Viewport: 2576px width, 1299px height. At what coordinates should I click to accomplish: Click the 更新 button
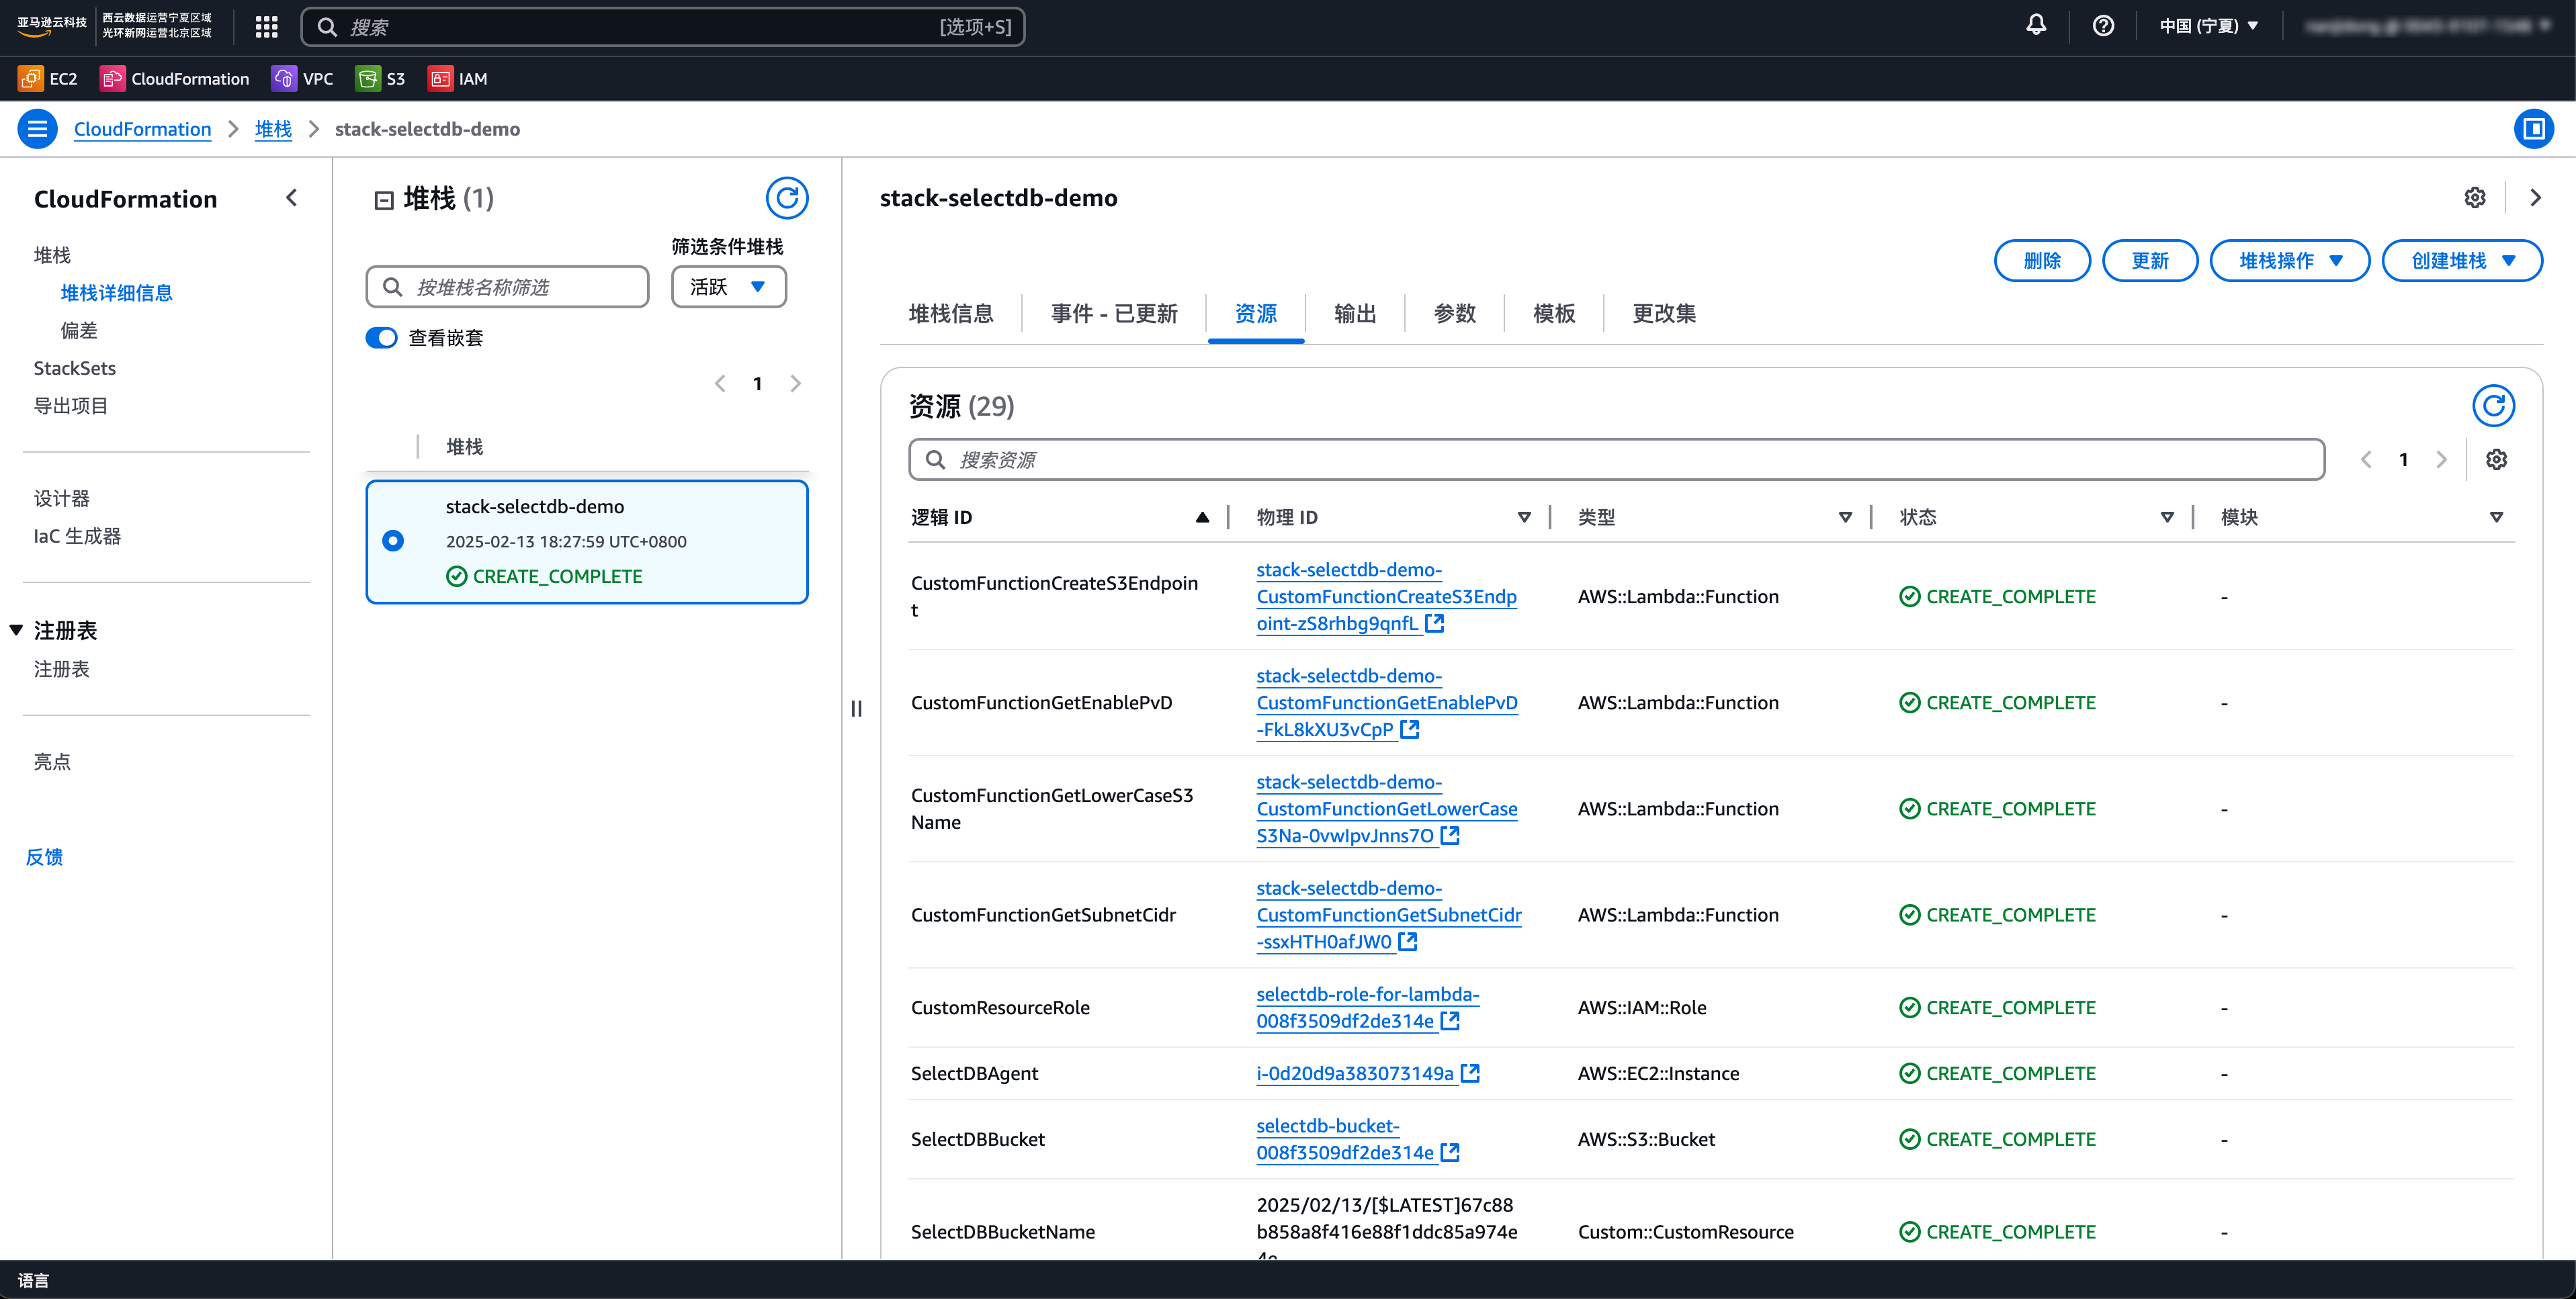(2150, 261)
